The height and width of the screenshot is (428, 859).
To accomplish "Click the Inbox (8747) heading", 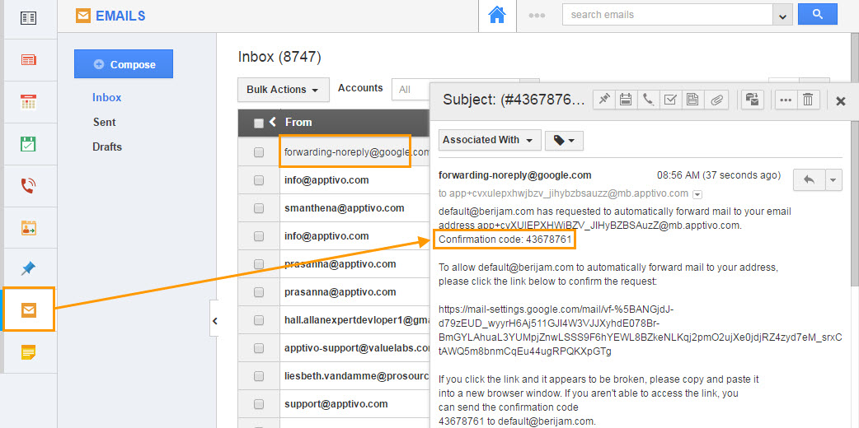I will click(x=279, y=56).
